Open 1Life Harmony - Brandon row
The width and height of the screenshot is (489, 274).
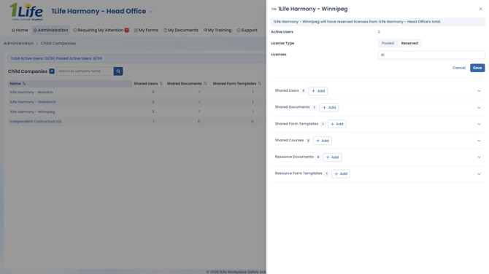point(31,92)
